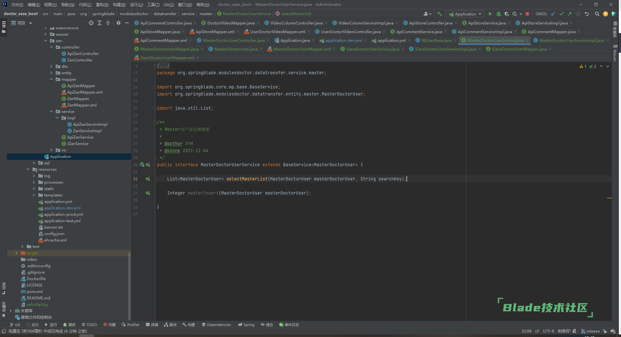The image size is (621, 337).
Task: Click the selectMasterList breadcrumb
Action: tap(293, 14)
